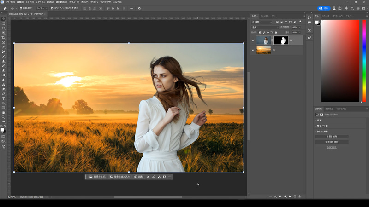Click the vertical hue slider strip
Viewport: 369px width, 207px height.
click(x=363, y=60)
